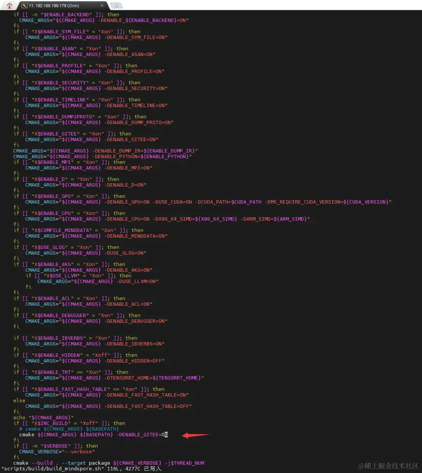Click the cmake --build . --target package line
This screenshot has width=422, height=473.
109,463
